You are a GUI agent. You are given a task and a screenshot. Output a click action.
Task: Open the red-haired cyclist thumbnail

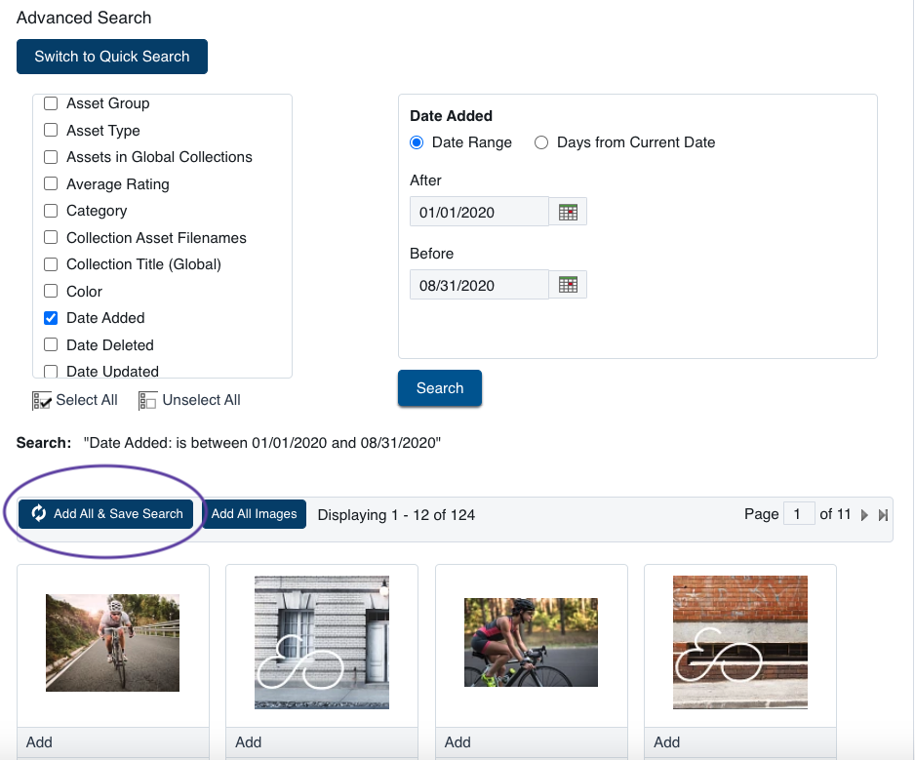531,642
